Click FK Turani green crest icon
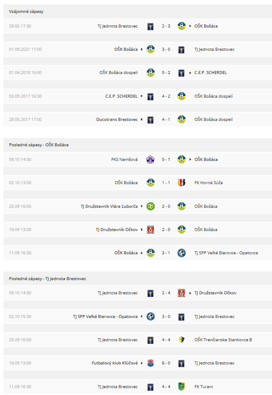The height and width of the screenshot is (395, 272). click(181, 387)
